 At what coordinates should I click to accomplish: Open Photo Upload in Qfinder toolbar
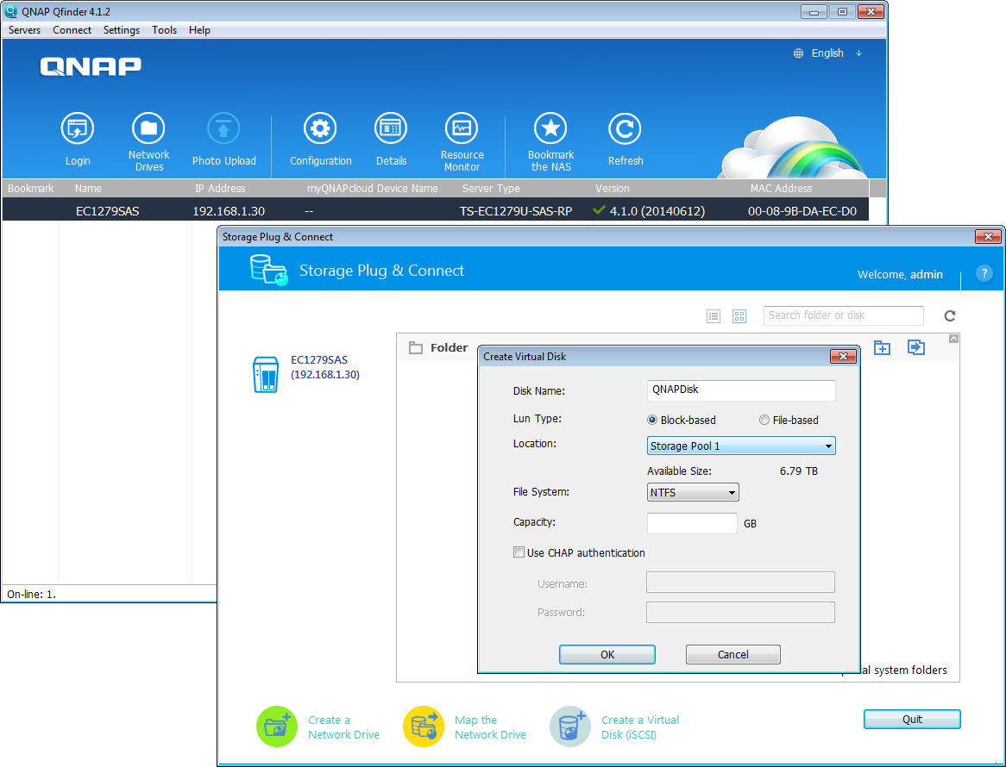point(223,128)
